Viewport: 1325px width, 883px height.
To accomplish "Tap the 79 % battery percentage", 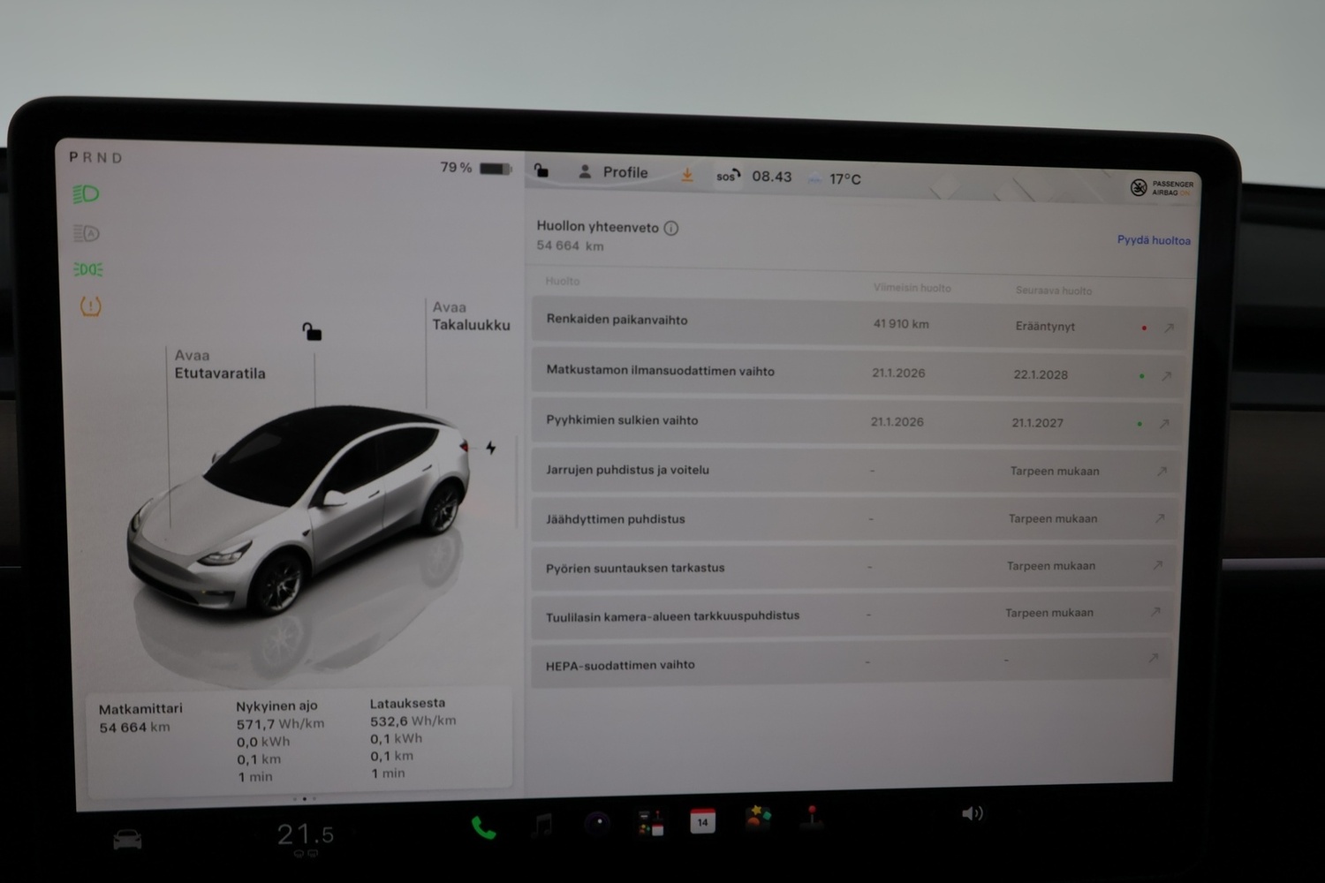I will (456, 167).
